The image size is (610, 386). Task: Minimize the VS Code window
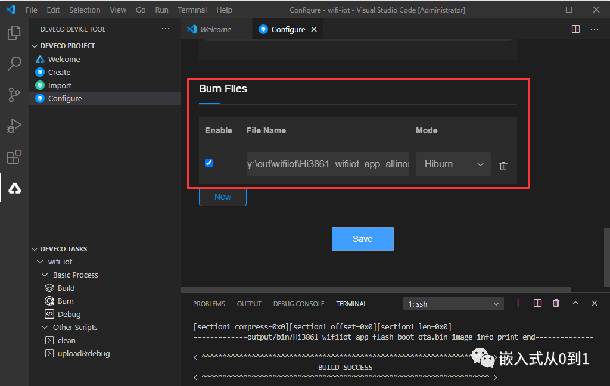pyautogui.click(x=541, y=10)
